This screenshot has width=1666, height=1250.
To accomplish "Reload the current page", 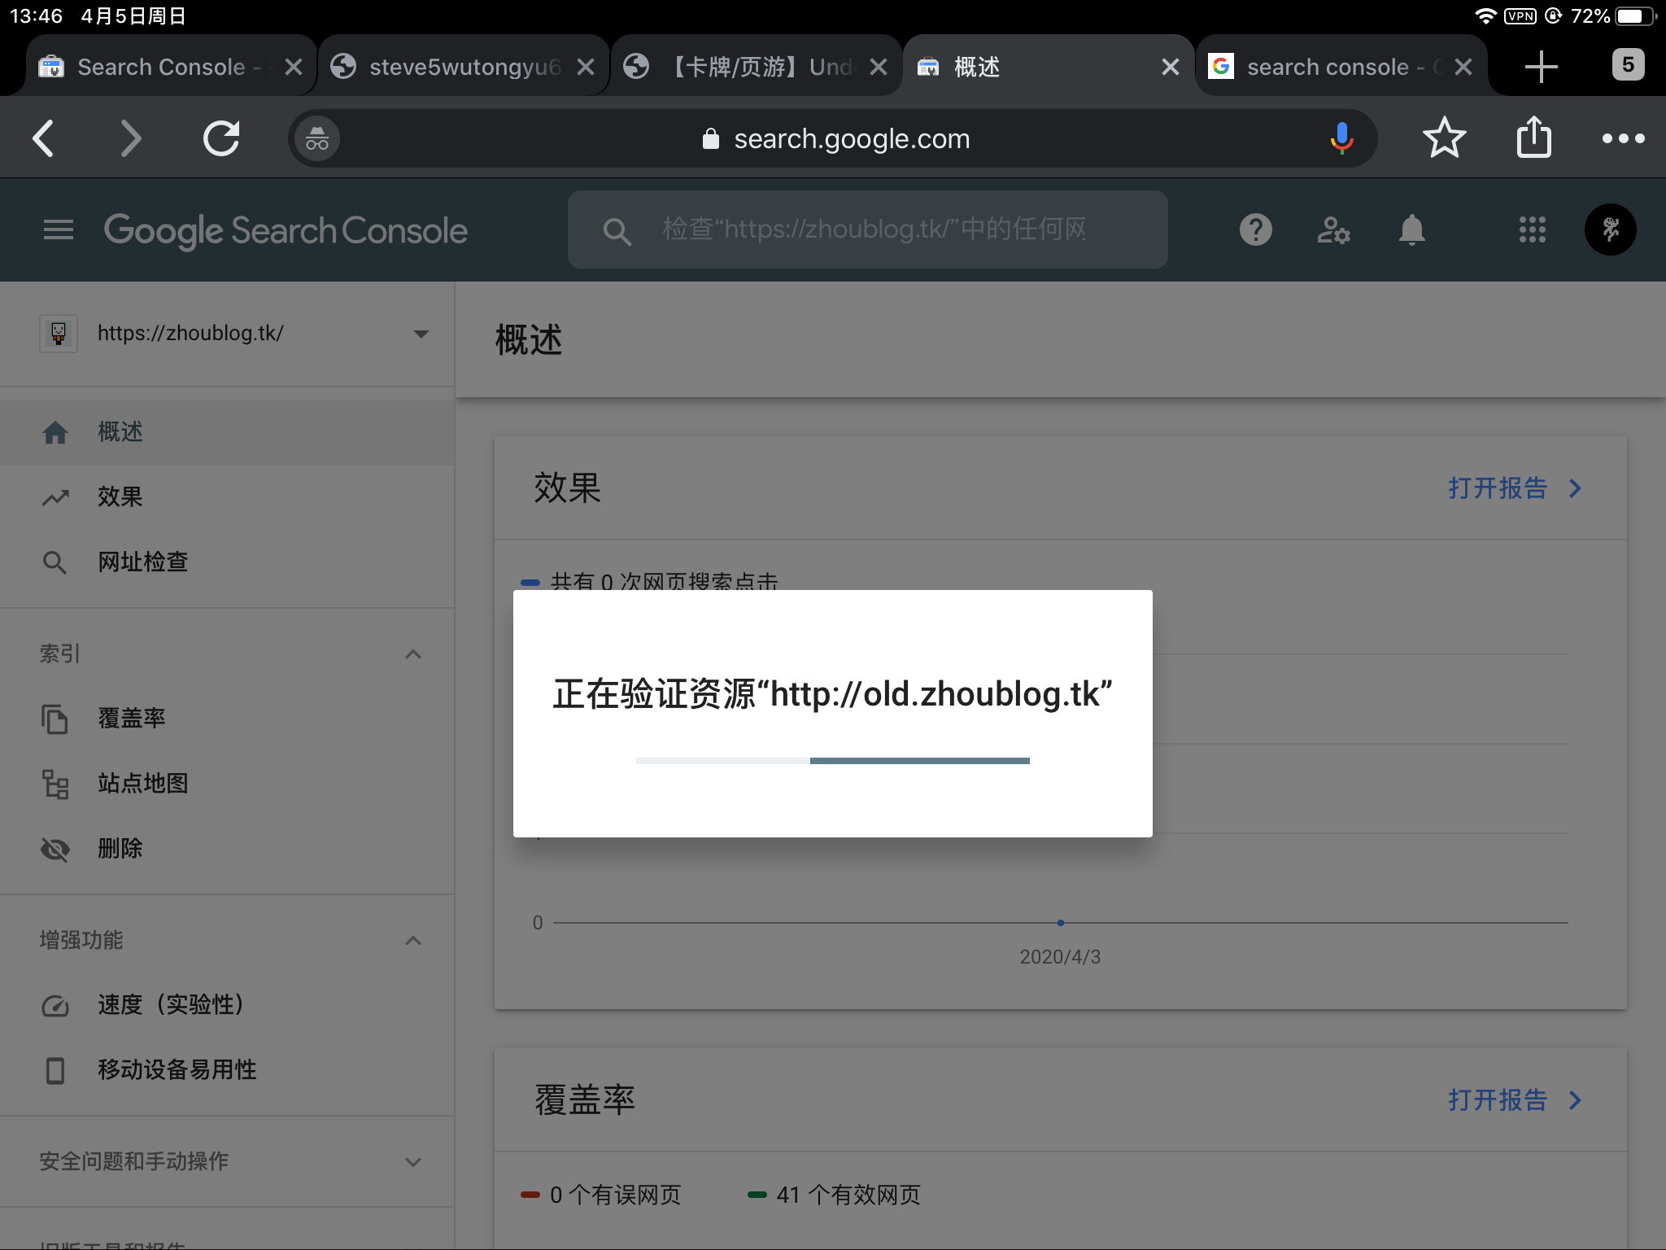I will 221,138.
